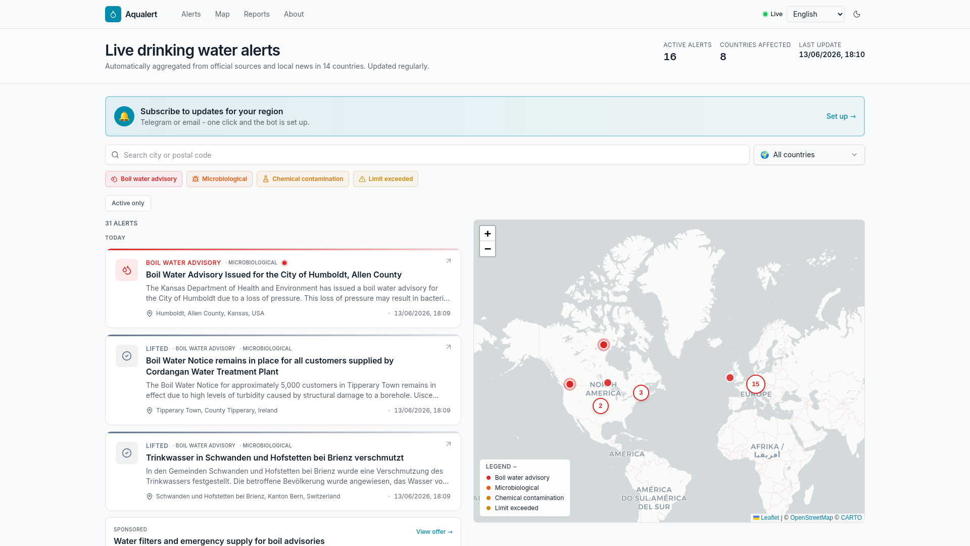Click the bell icon in subscribe banner

(124, 116)
